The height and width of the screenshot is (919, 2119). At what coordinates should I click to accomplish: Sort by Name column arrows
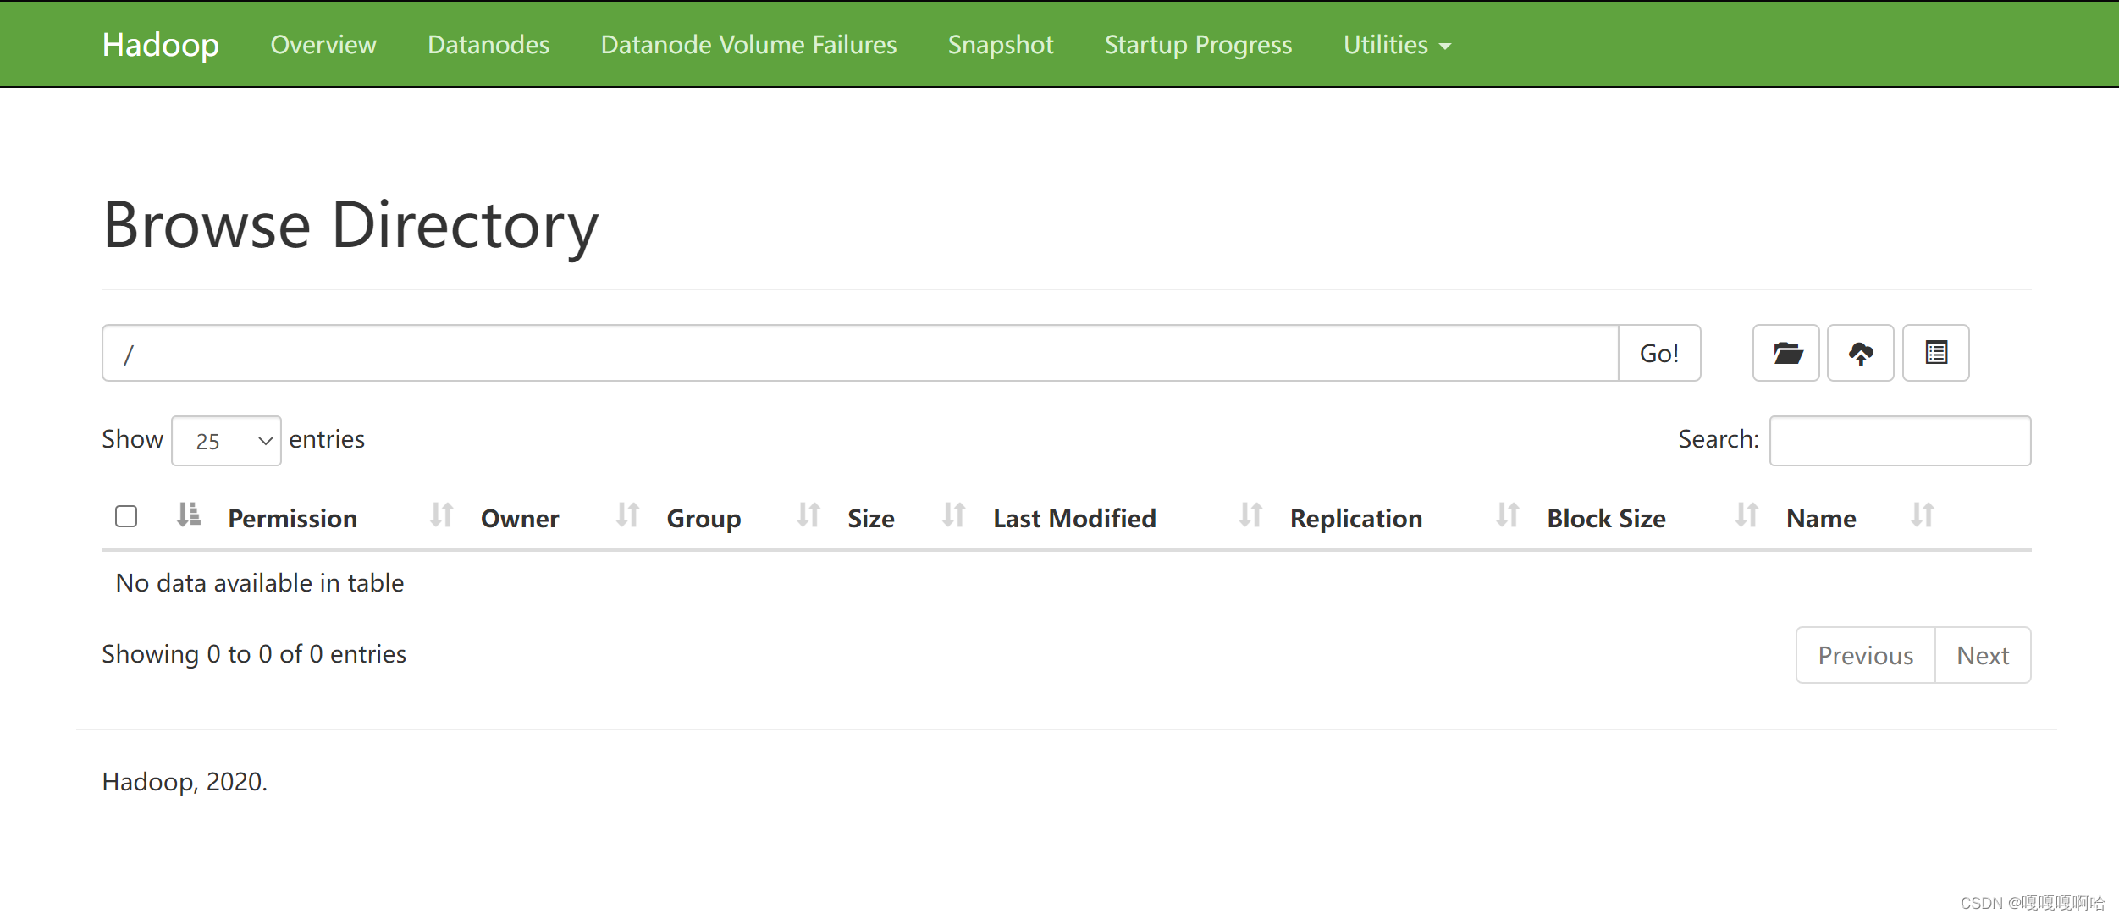click(1922, 515)
